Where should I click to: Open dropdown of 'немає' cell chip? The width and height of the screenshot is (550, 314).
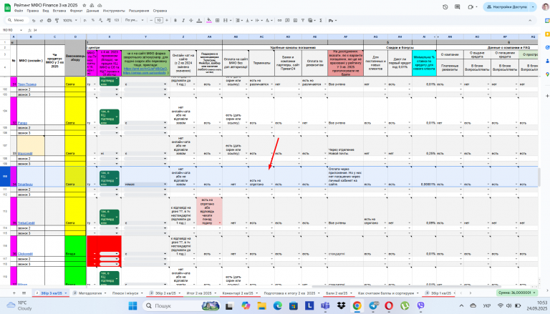165,185
